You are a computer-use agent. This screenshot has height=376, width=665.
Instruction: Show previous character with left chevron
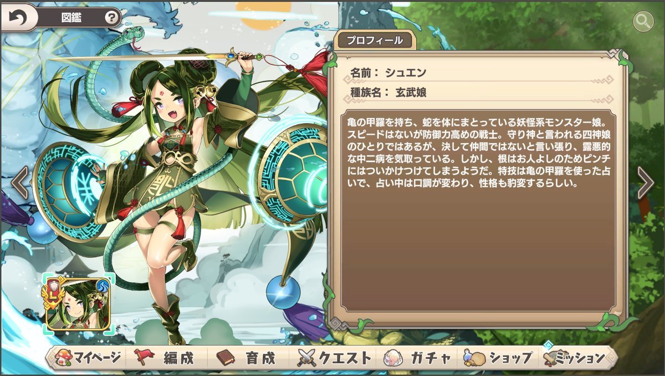coord(20,183)
